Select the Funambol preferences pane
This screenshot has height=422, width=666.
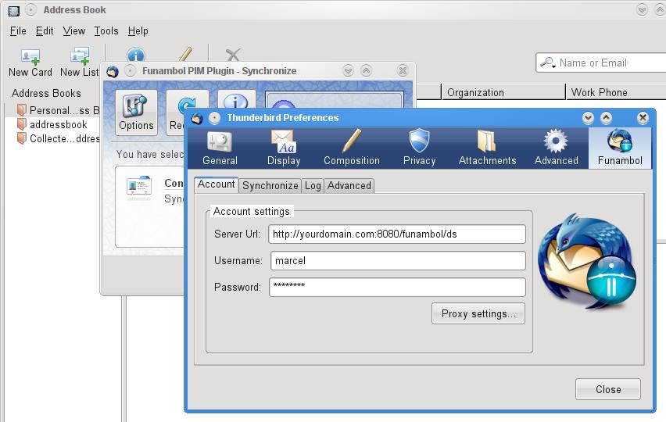[620, 148]
